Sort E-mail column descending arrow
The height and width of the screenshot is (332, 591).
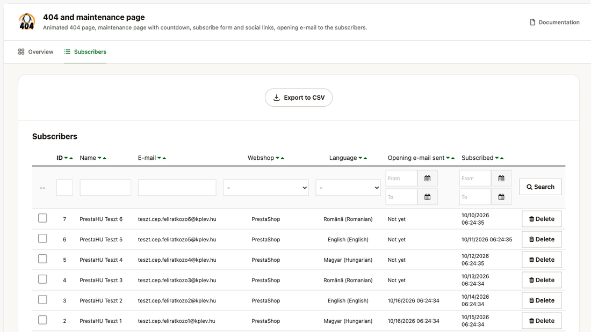pyautogui.click(x=159, y=158)
